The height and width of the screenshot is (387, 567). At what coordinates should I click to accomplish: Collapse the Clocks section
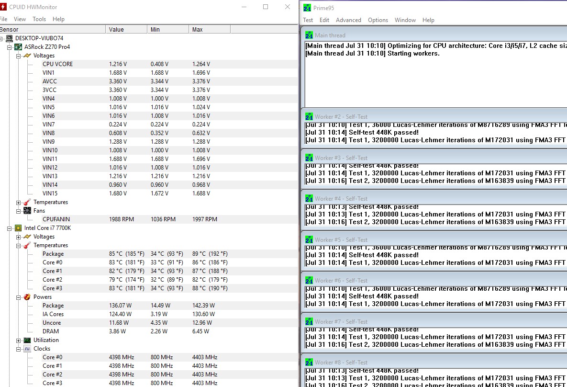[x=19, y=349]
